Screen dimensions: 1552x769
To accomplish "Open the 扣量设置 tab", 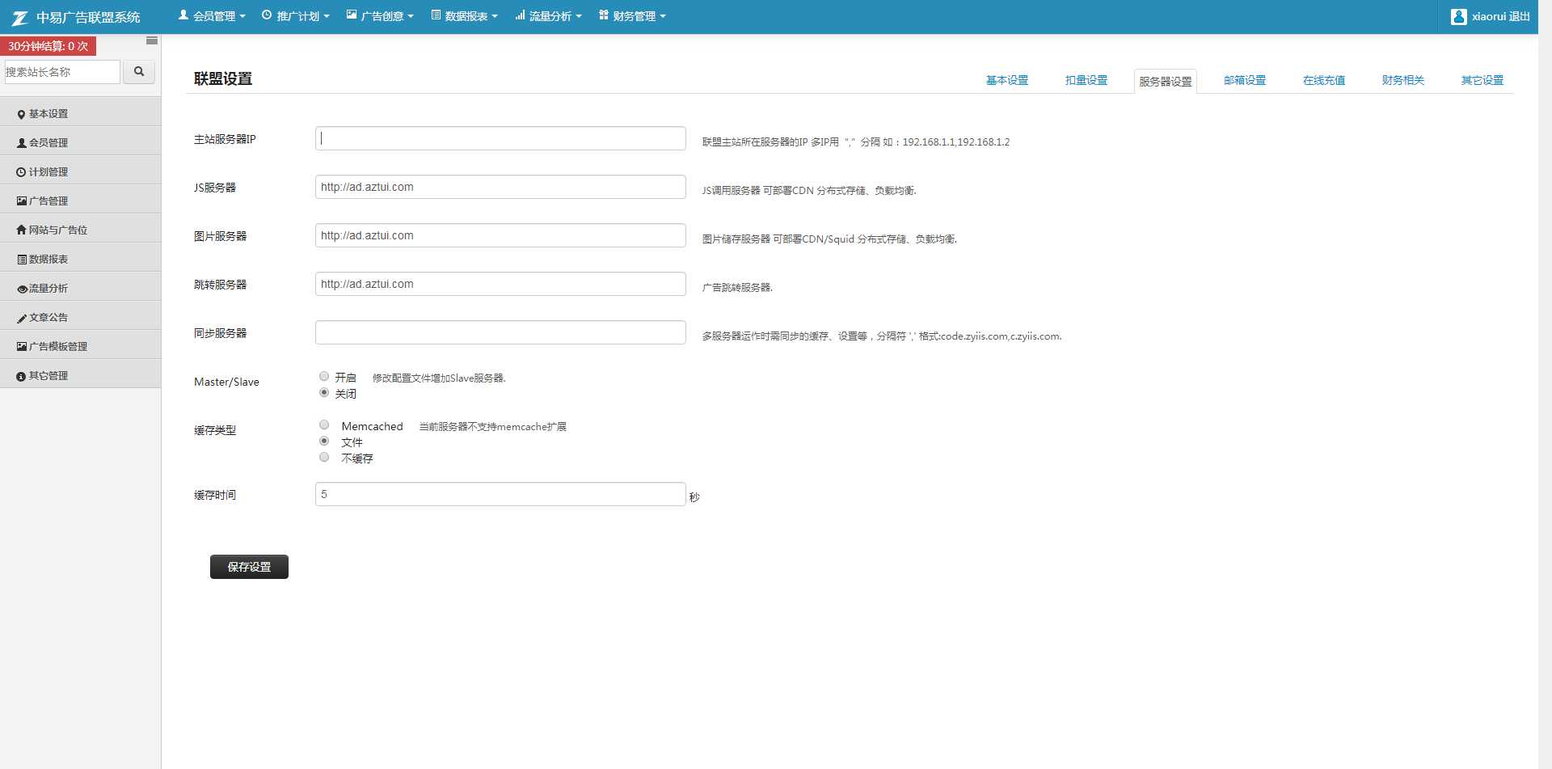I will tap(1086, 80).
